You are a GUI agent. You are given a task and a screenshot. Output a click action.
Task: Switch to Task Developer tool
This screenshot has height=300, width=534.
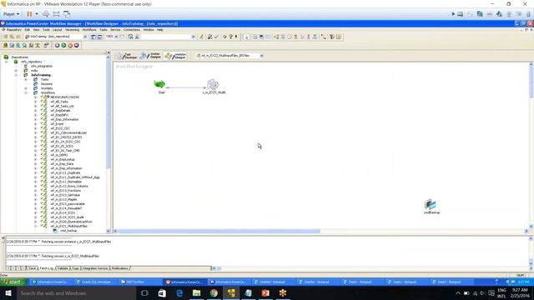(126, 56)
